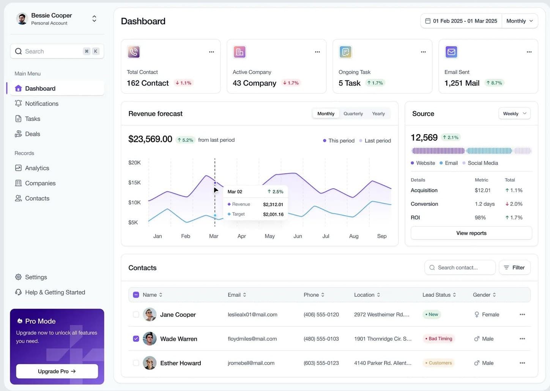Click the View reports button
The width and height of the screenshot is (550, 391).
pos(471,233)
